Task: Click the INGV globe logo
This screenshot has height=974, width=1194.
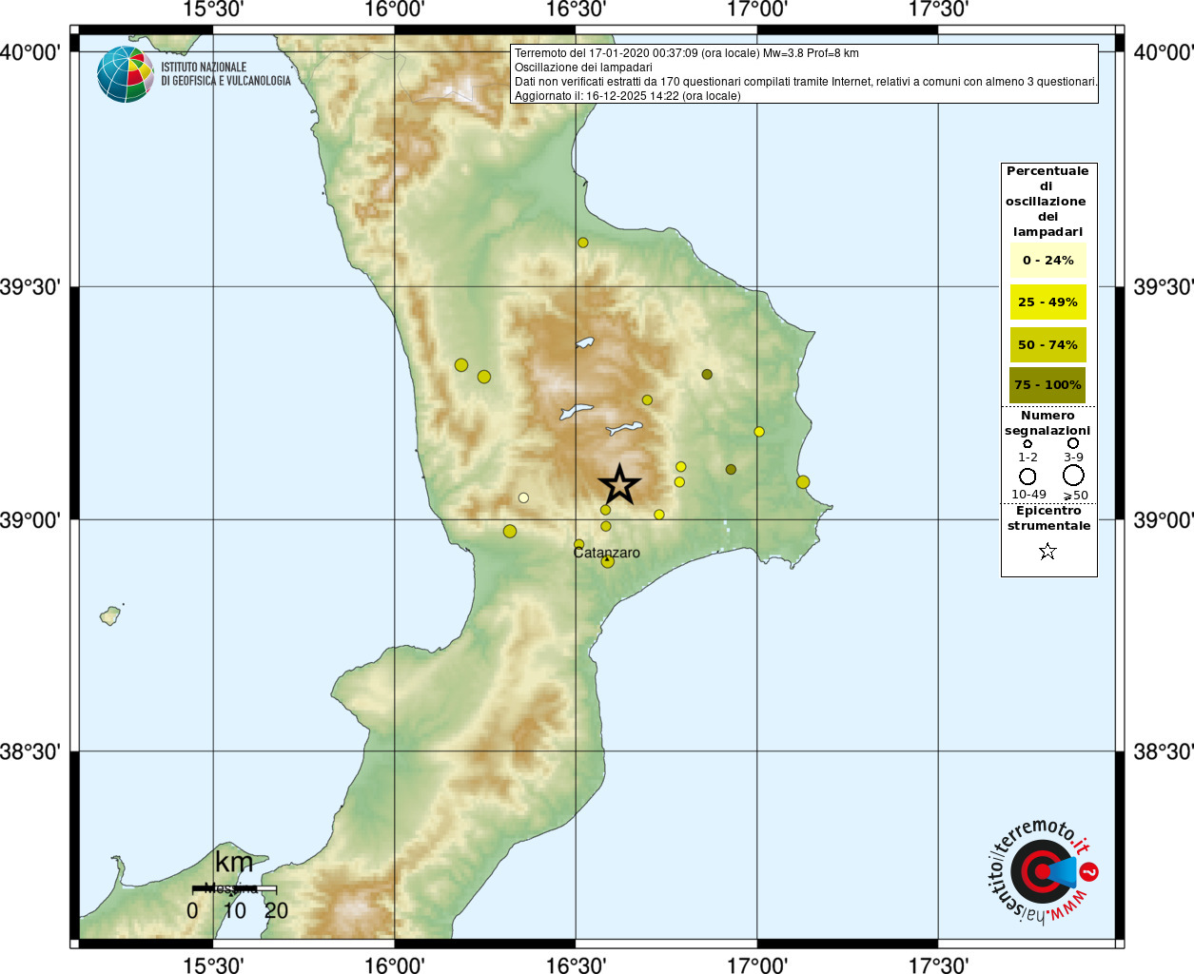Action: point(126,74)
